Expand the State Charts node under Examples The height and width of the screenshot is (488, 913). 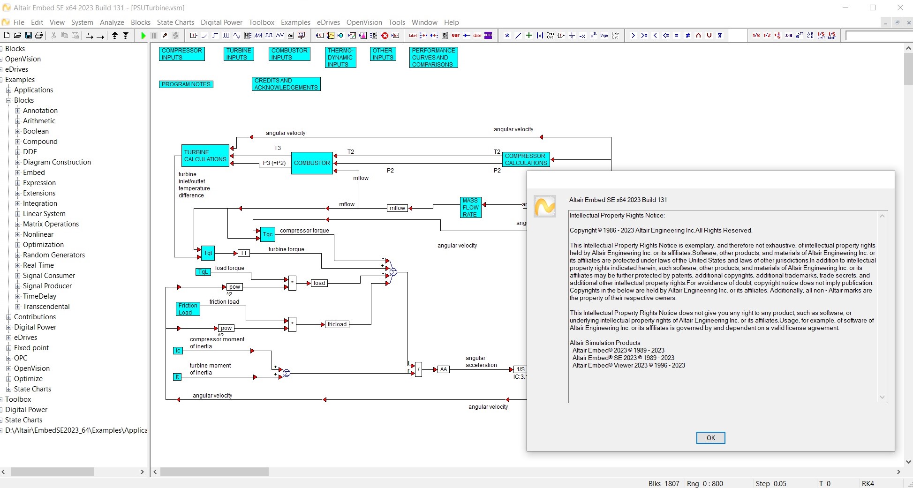8,389
